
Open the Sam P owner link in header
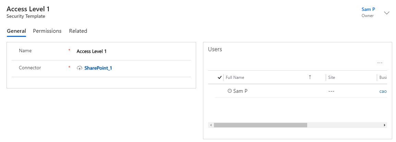point(368,9)
